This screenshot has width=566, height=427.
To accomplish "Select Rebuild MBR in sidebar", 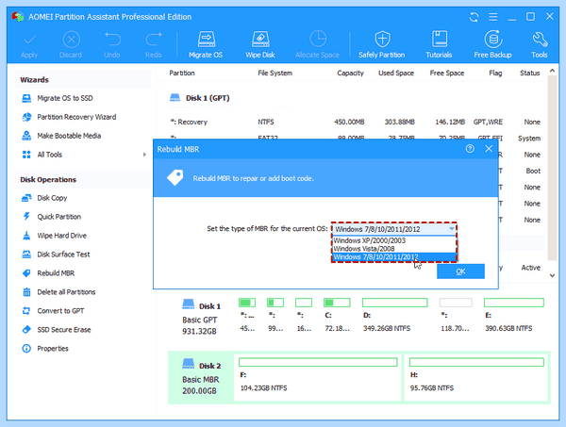I will (x=56, y=273).
